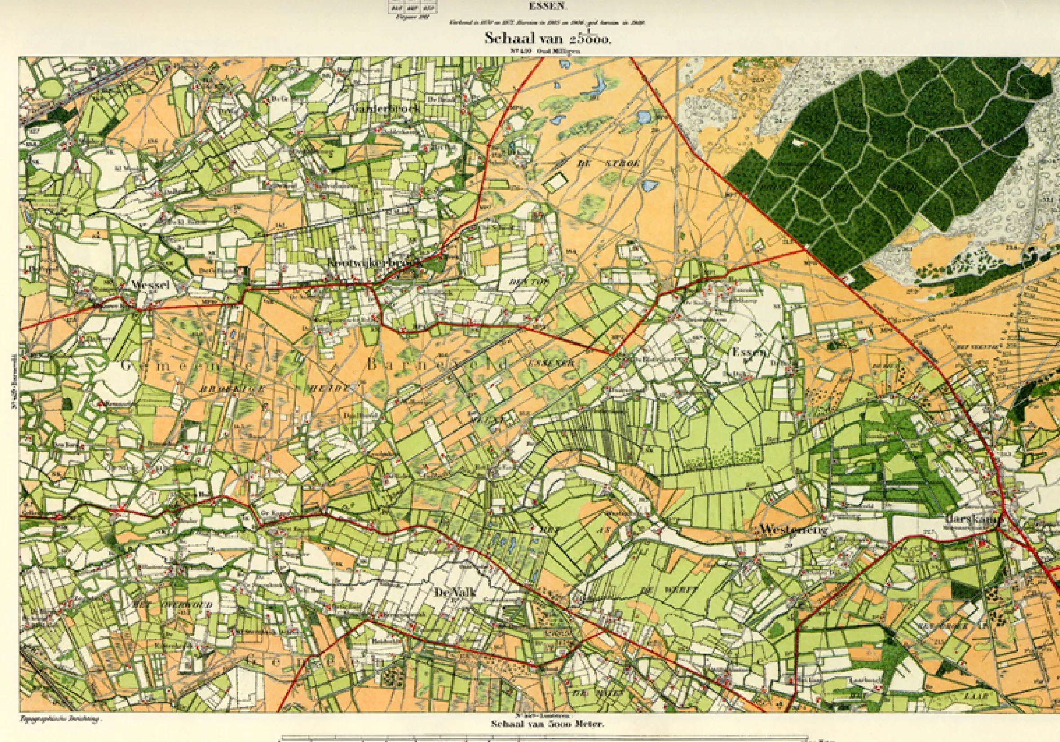Screen dimensions: 1060x742
Task: Click the scale bar ruler below the map
Action: [545, 738]
